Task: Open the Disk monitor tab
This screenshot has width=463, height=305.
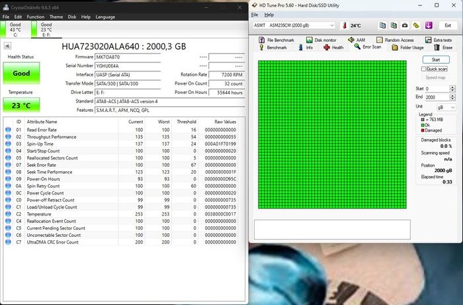Action: point(321,40)
